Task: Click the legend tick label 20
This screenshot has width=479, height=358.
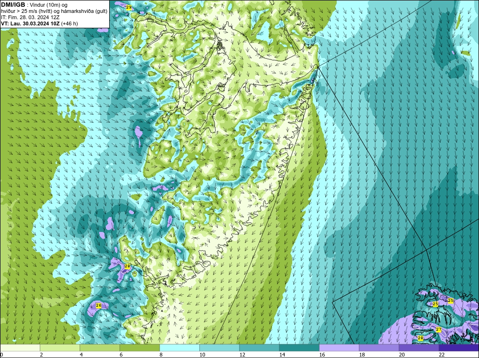Action: pyautogui.click(x=402, y=355)
